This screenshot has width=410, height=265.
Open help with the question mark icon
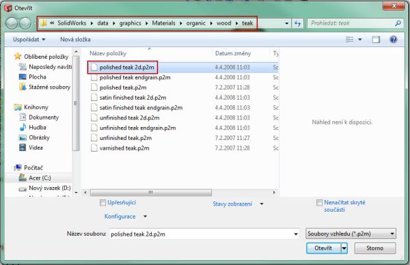click(x=393, y=40)
